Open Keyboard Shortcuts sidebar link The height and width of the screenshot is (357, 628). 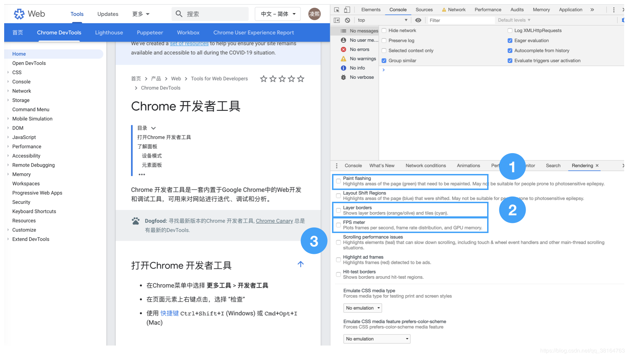pyautogui.click(x=34, y=211)
